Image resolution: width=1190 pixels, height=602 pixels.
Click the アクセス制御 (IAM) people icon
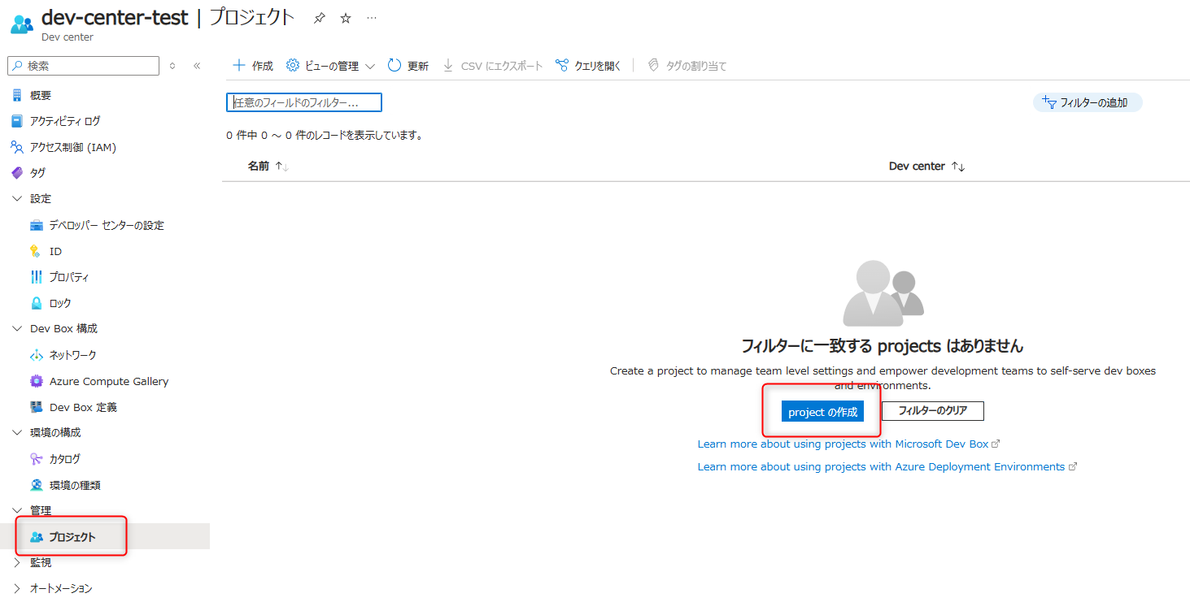click(17, 147)
